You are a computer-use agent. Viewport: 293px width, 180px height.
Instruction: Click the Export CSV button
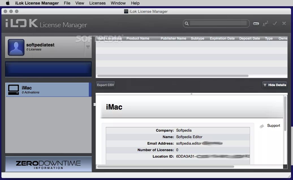[x=105, y=85]
